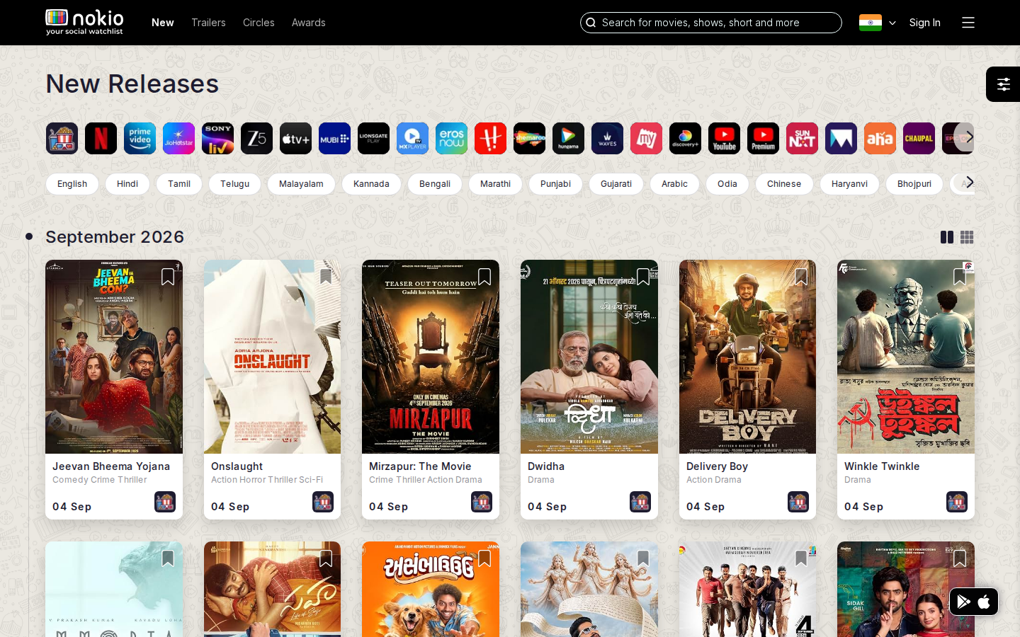This screenshot has width=1020, height=637.
Task: Choose the aha platform icon
Action: 880,139
